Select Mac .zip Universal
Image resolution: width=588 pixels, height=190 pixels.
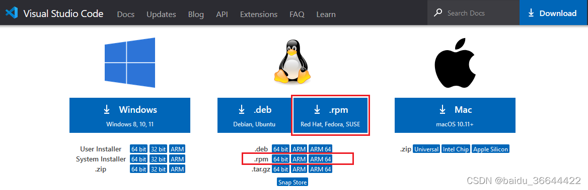[426, 149]
